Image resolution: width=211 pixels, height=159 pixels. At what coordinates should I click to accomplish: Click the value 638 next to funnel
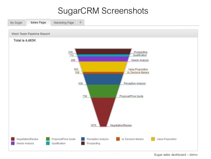80,83
